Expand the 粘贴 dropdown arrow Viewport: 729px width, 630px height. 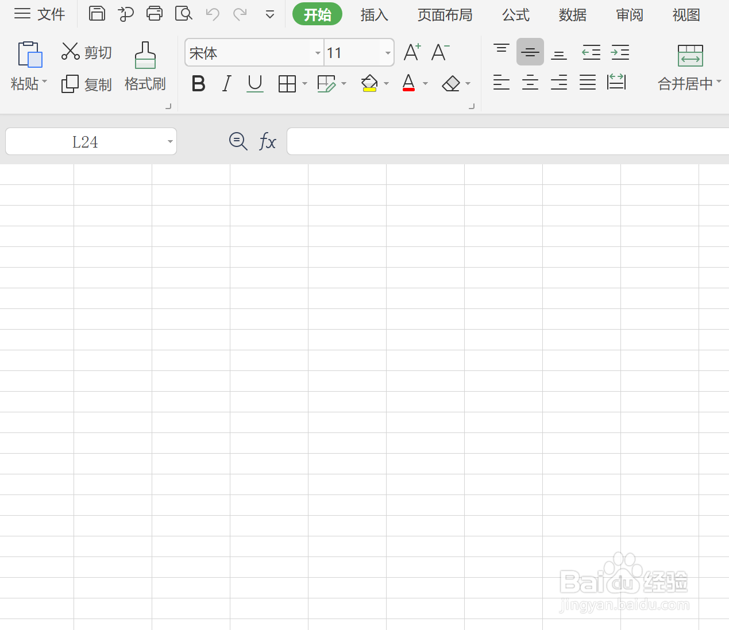click(x=45, y=82)
